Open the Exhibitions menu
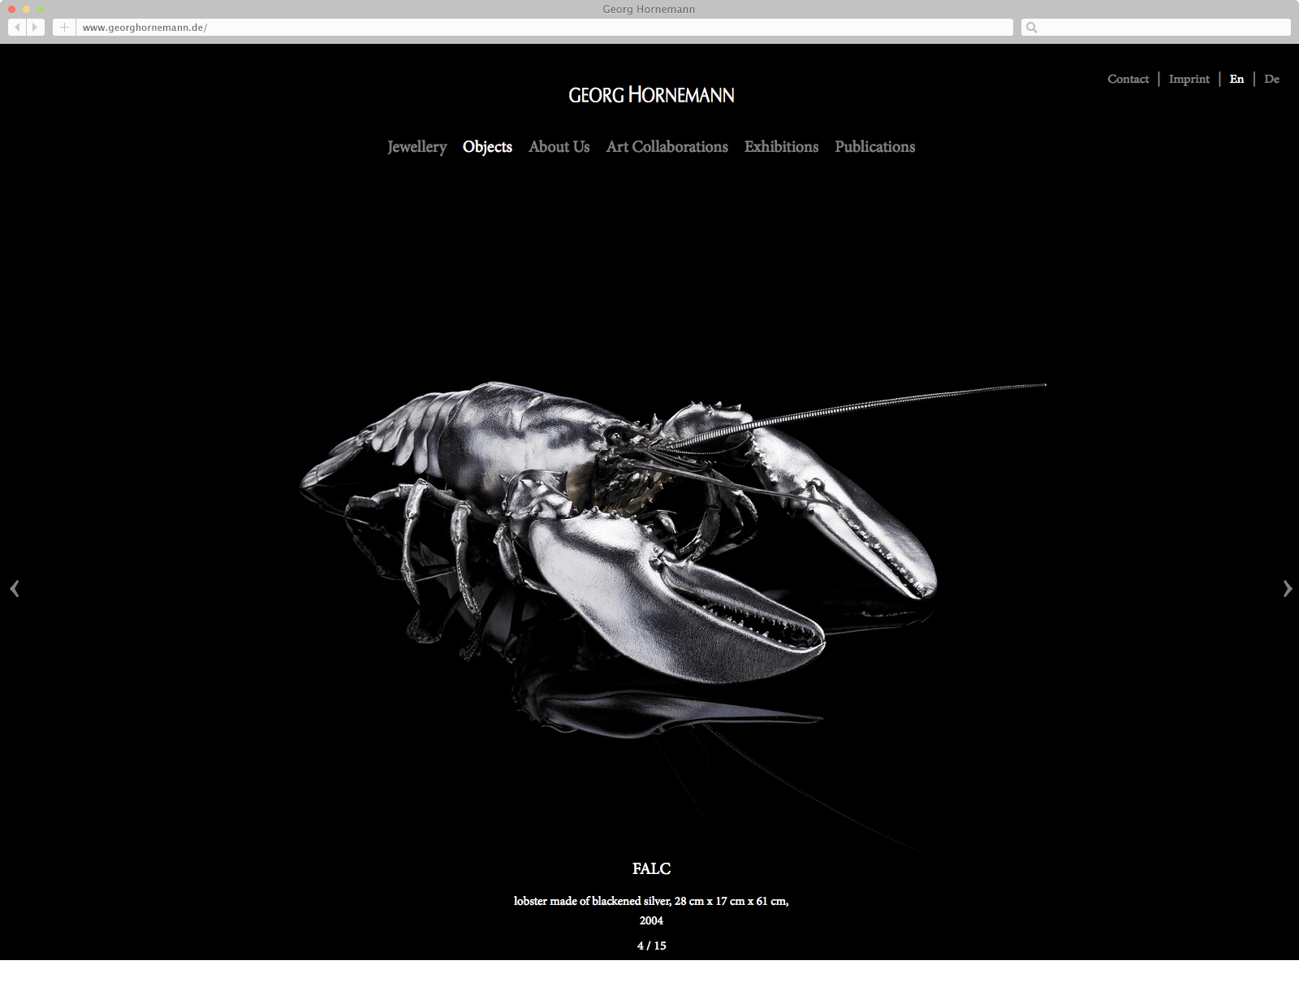Viewport: 1299px width, 991px height. click(781, 147)
